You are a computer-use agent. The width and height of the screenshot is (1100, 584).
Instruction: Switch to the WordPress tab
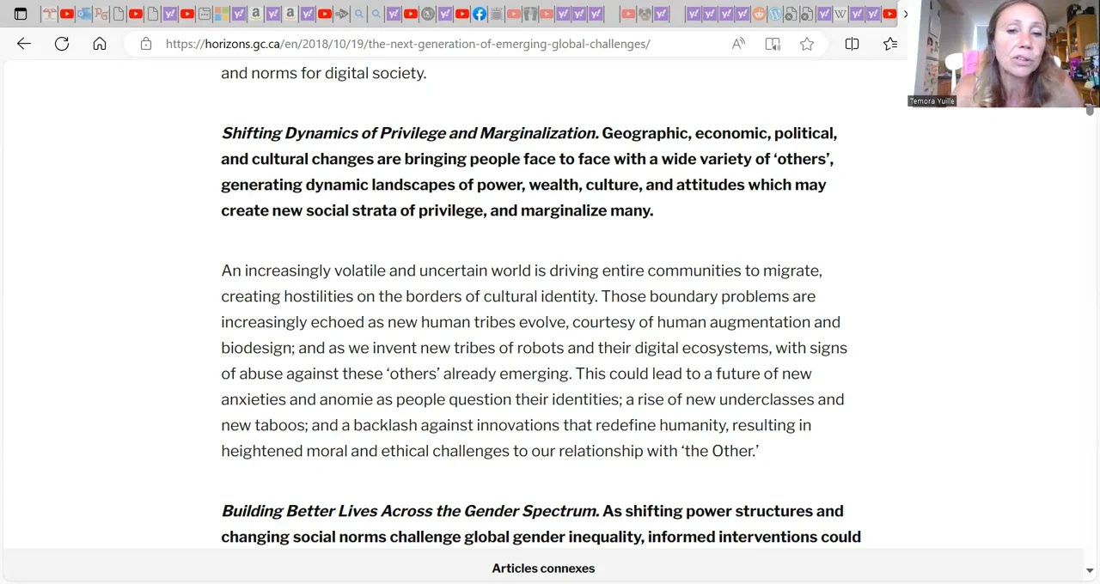[776, 14]
